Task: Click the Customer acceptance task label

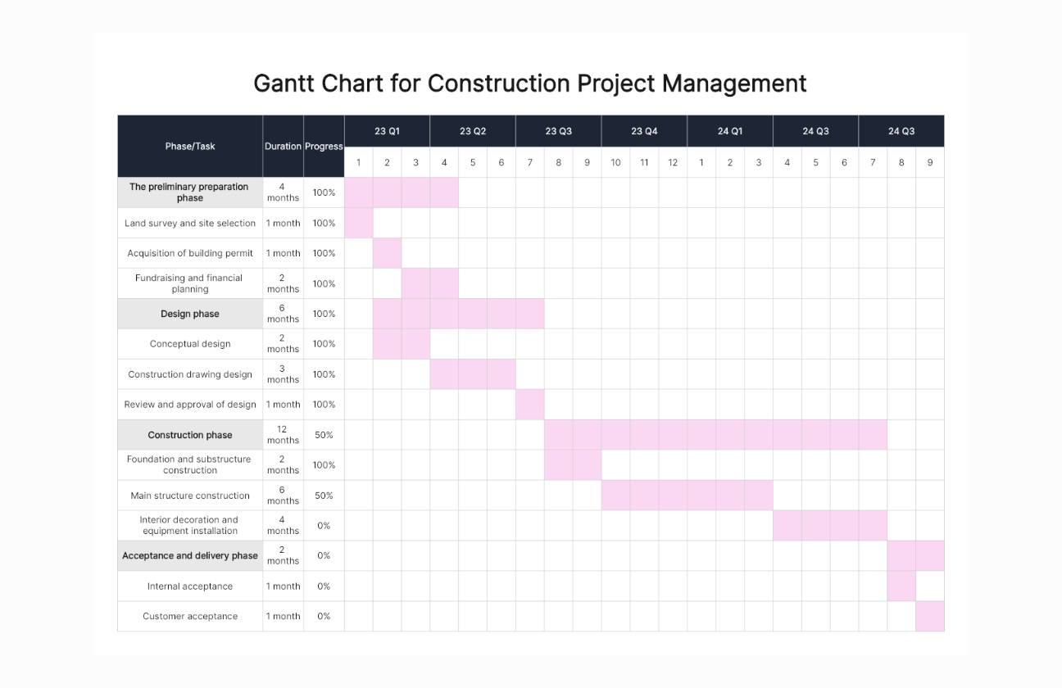Action: [x=190, y=616]
